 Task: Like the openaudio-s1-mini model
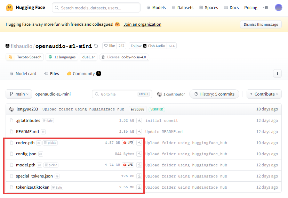click(x=110, y=46)
